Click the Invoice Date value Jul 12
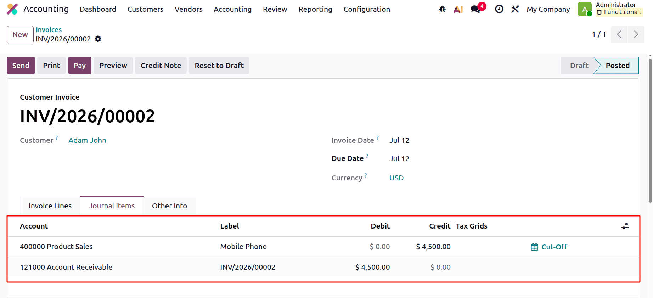Viewport: 653px width, 298px height. pos(399,140)
